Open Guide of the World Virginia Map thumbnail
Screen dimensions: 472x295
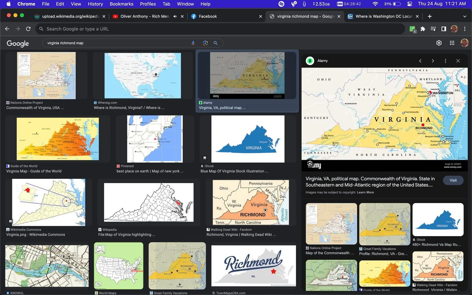58,139
